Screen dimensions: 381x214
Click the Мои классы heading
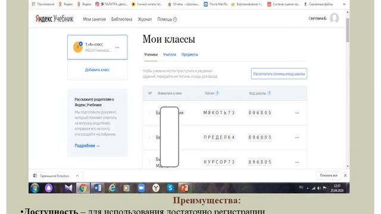(169, 39)
